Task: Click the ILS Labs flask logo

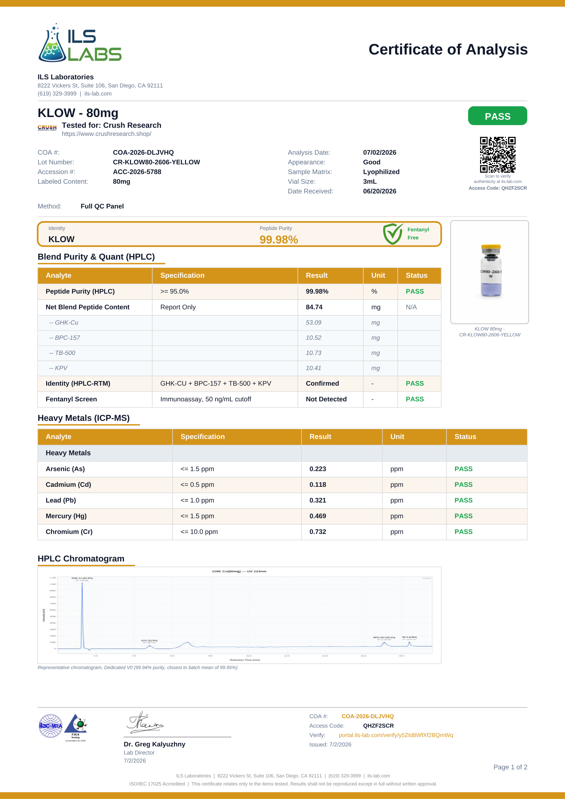Action: click(x=80, y=43)
